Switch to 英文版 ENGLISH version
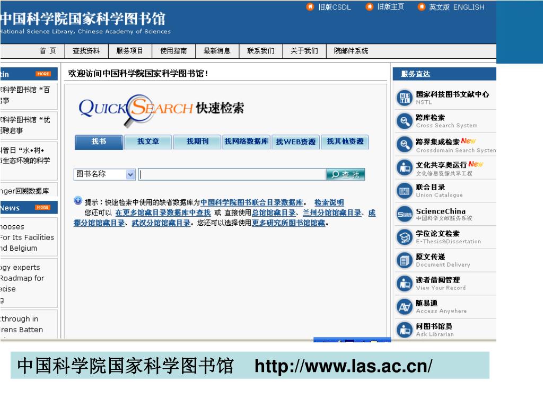Image resolution: width=543 pixels, height=407 pixels. click(457, 7)
